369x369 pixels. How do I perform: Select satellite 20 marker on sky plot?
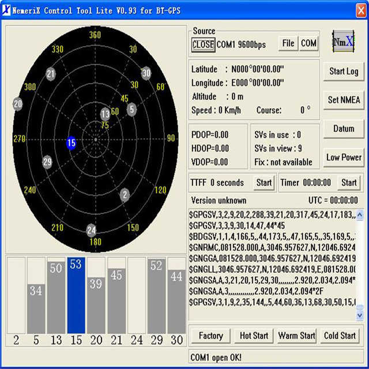pyautogui.click(x=18, y=104)
